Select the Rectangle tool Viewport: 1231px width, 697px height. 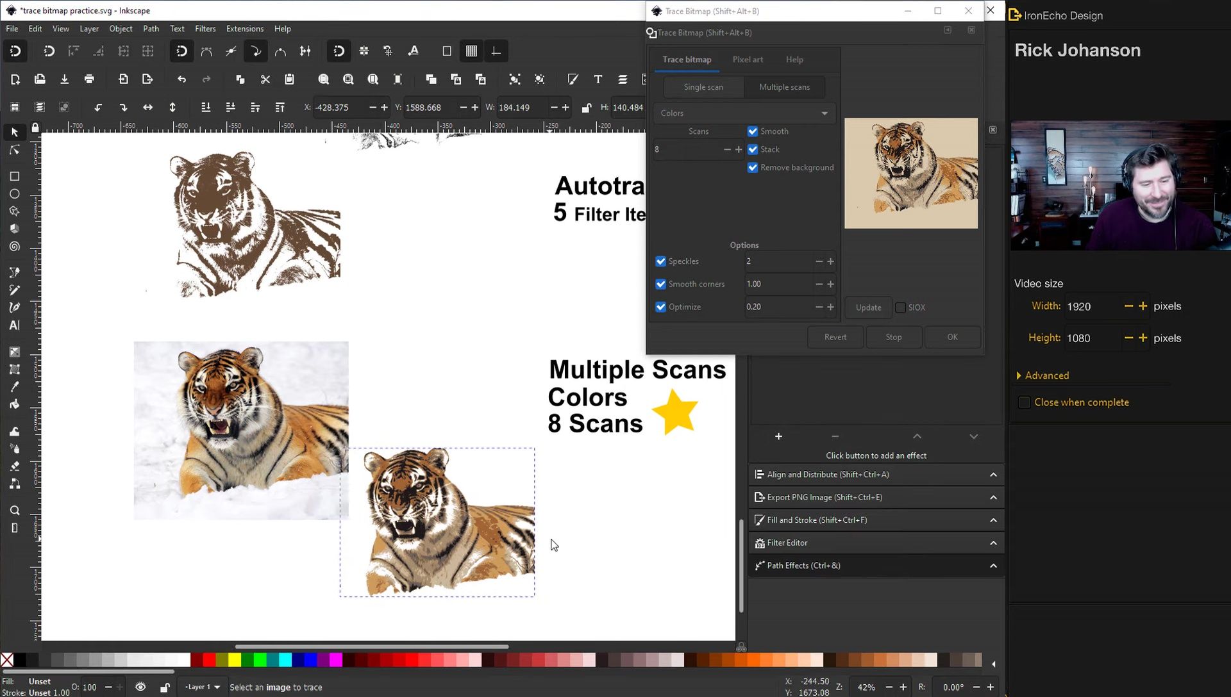click(x=14, y=176)
